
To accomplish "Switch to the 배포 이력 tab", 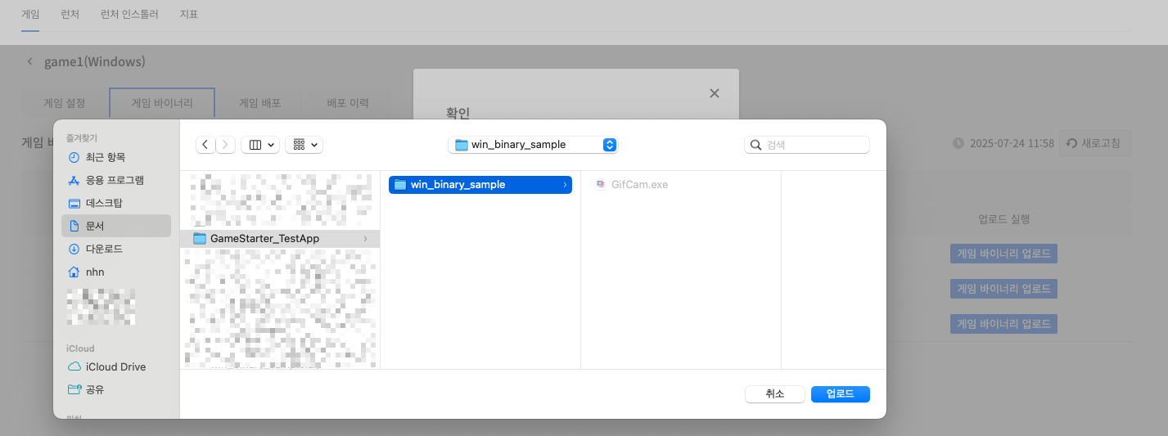I will (348, 103).
